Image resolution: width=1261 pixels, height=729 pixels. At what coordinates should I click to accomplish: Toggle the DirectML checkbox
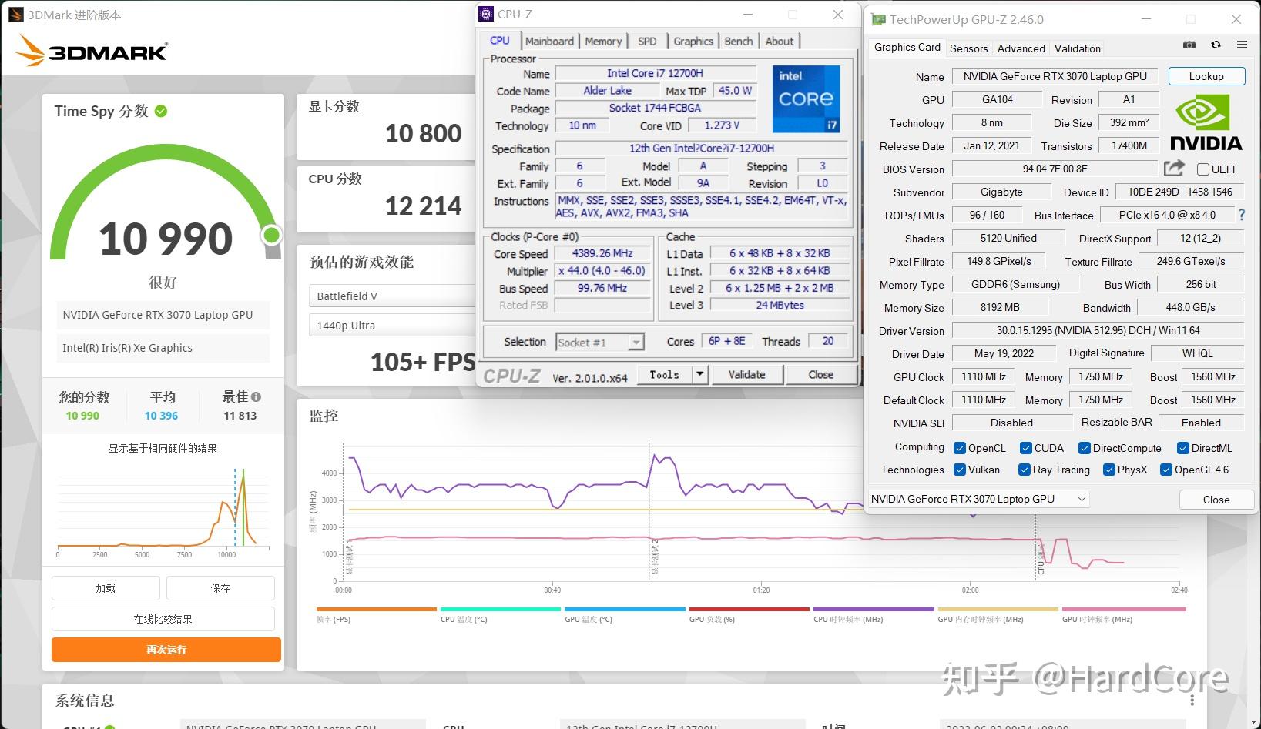pyautogui.click(x=1182, y=448)
